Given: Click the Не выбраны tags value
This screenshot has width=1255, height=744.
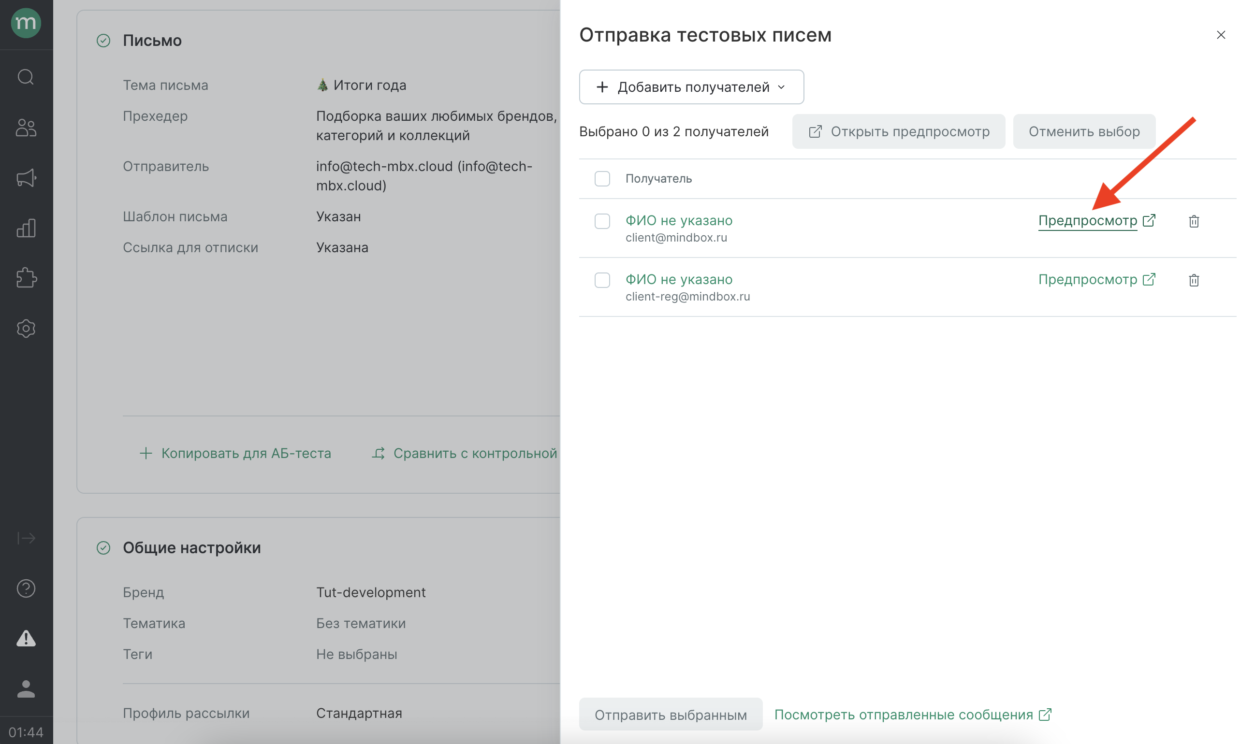Looking at the screenshot, I should click(356, 654).
